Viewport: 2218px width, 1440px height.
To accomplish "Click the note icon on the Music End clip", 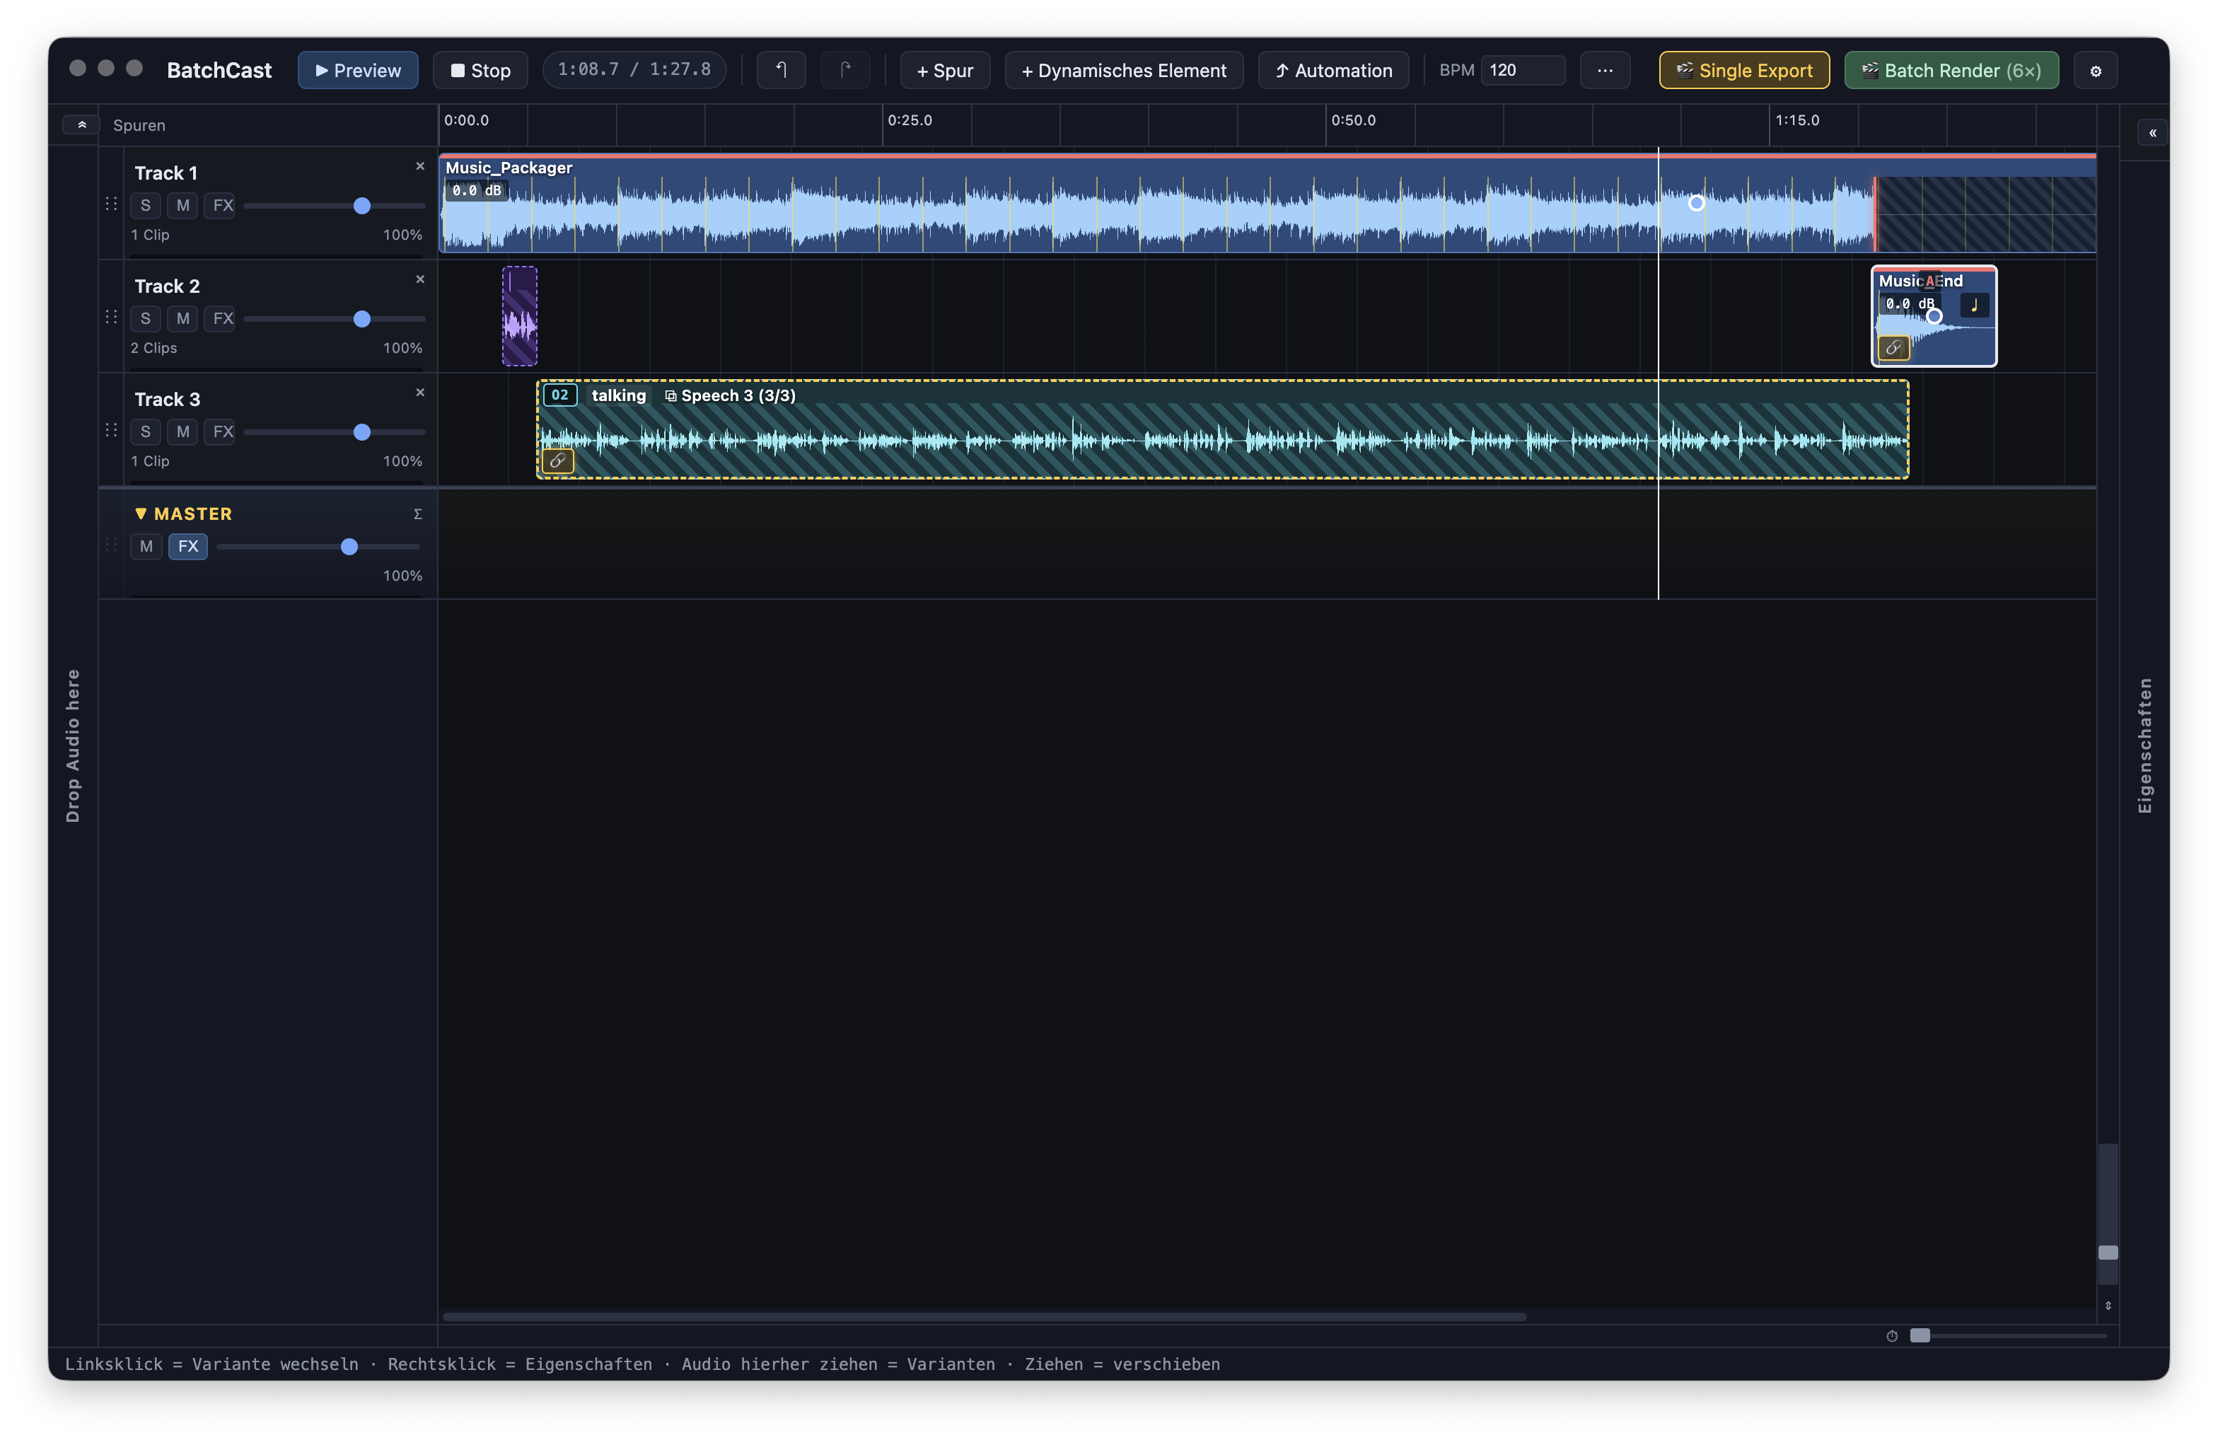I will pyautogui.click(x=1974, y=305).
